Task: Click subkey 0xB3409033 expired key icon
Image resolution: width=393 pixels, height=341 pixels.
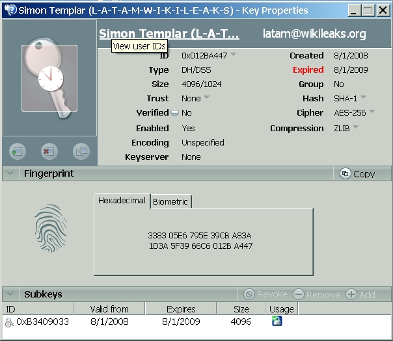Action: tap(9, 322)
